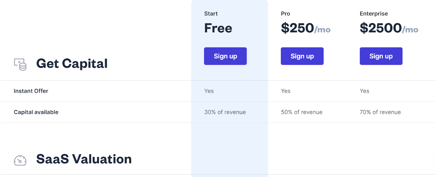Click the 70% of revenue cell
Image resolution: width=435 pixels, height=177 pixels.
click(380, 112)
